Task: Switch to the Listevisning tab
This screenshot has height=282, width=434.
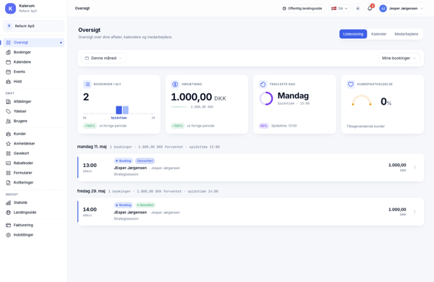Action: 353,34
